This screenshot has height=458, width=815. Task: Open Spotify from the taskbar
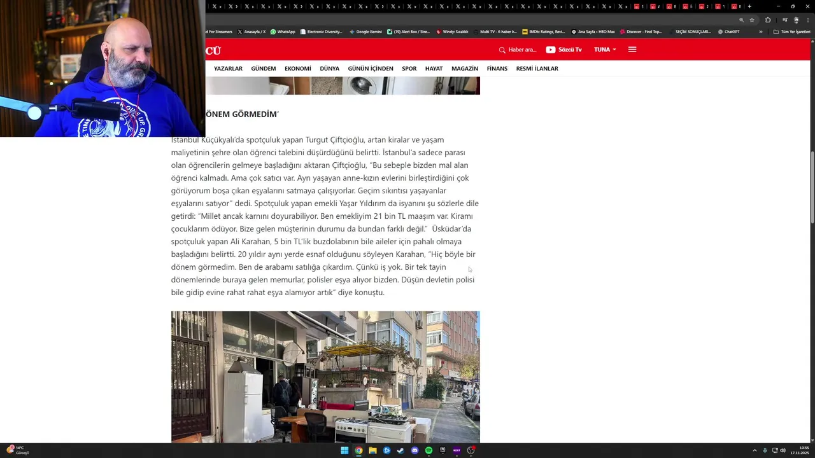(x=429, y=450)
